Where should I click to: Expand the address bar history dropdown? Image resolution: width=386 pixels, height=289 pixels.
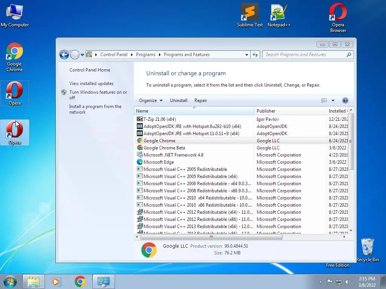coord(247,55)
